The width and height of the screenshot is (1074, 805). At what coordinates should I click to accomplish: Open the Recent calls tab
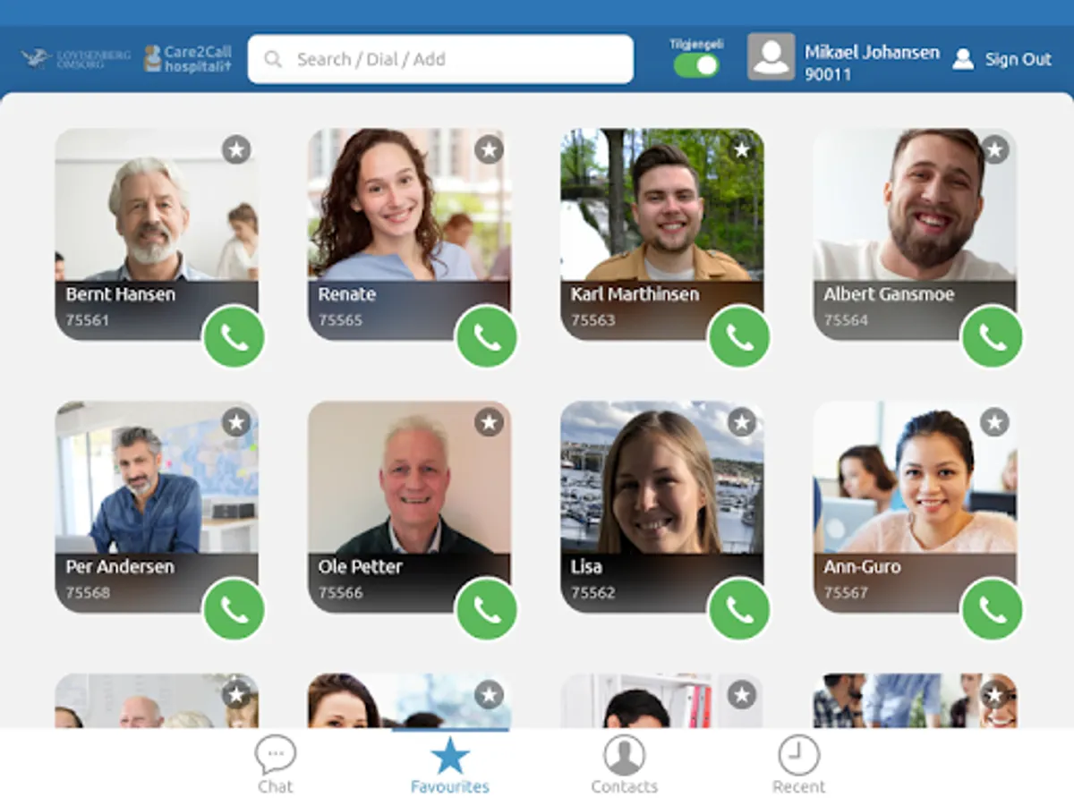tap(798, 766)
